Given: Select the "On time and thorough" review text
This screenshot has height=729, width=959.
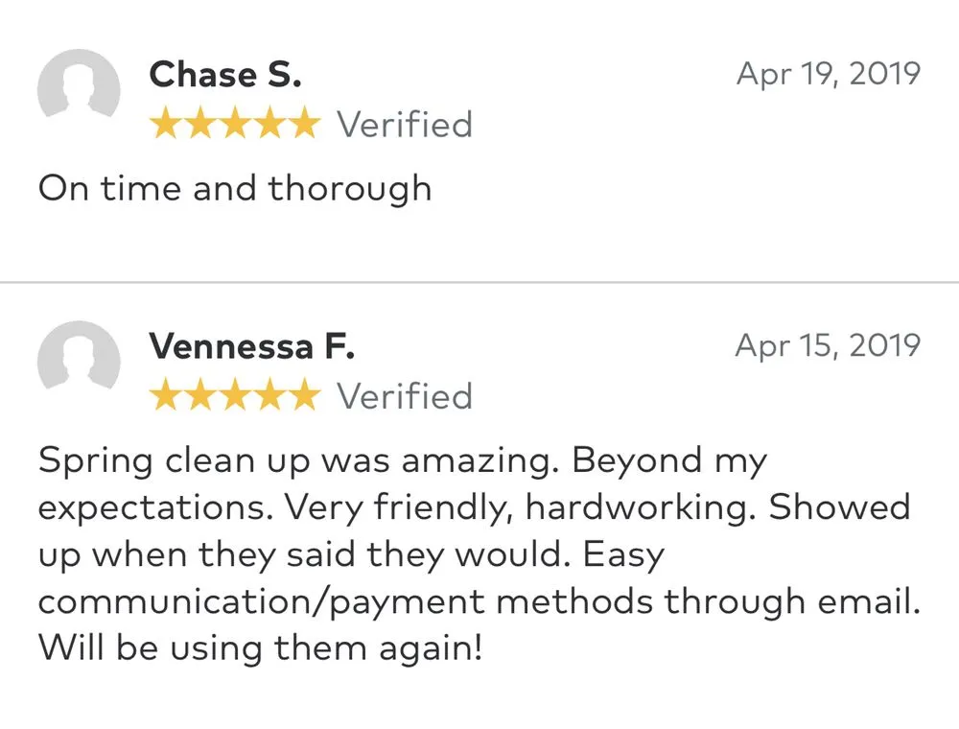Looking at the screenshot, I should pyautogui.click(x=235, y=188).
